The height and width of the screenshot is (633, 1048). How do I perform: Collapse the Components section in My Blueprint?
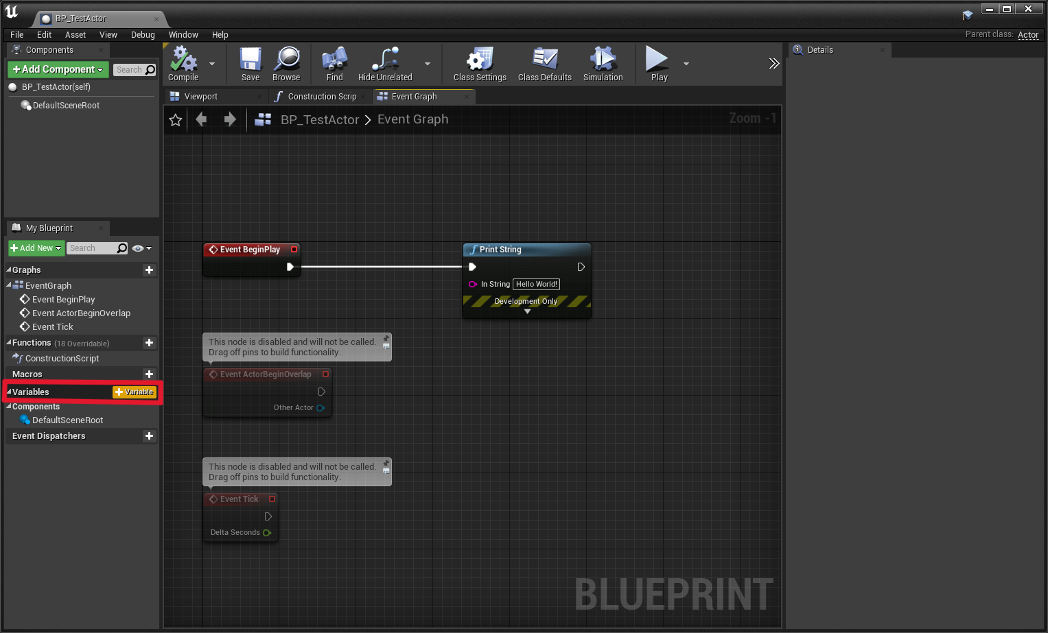coord(9,406)
